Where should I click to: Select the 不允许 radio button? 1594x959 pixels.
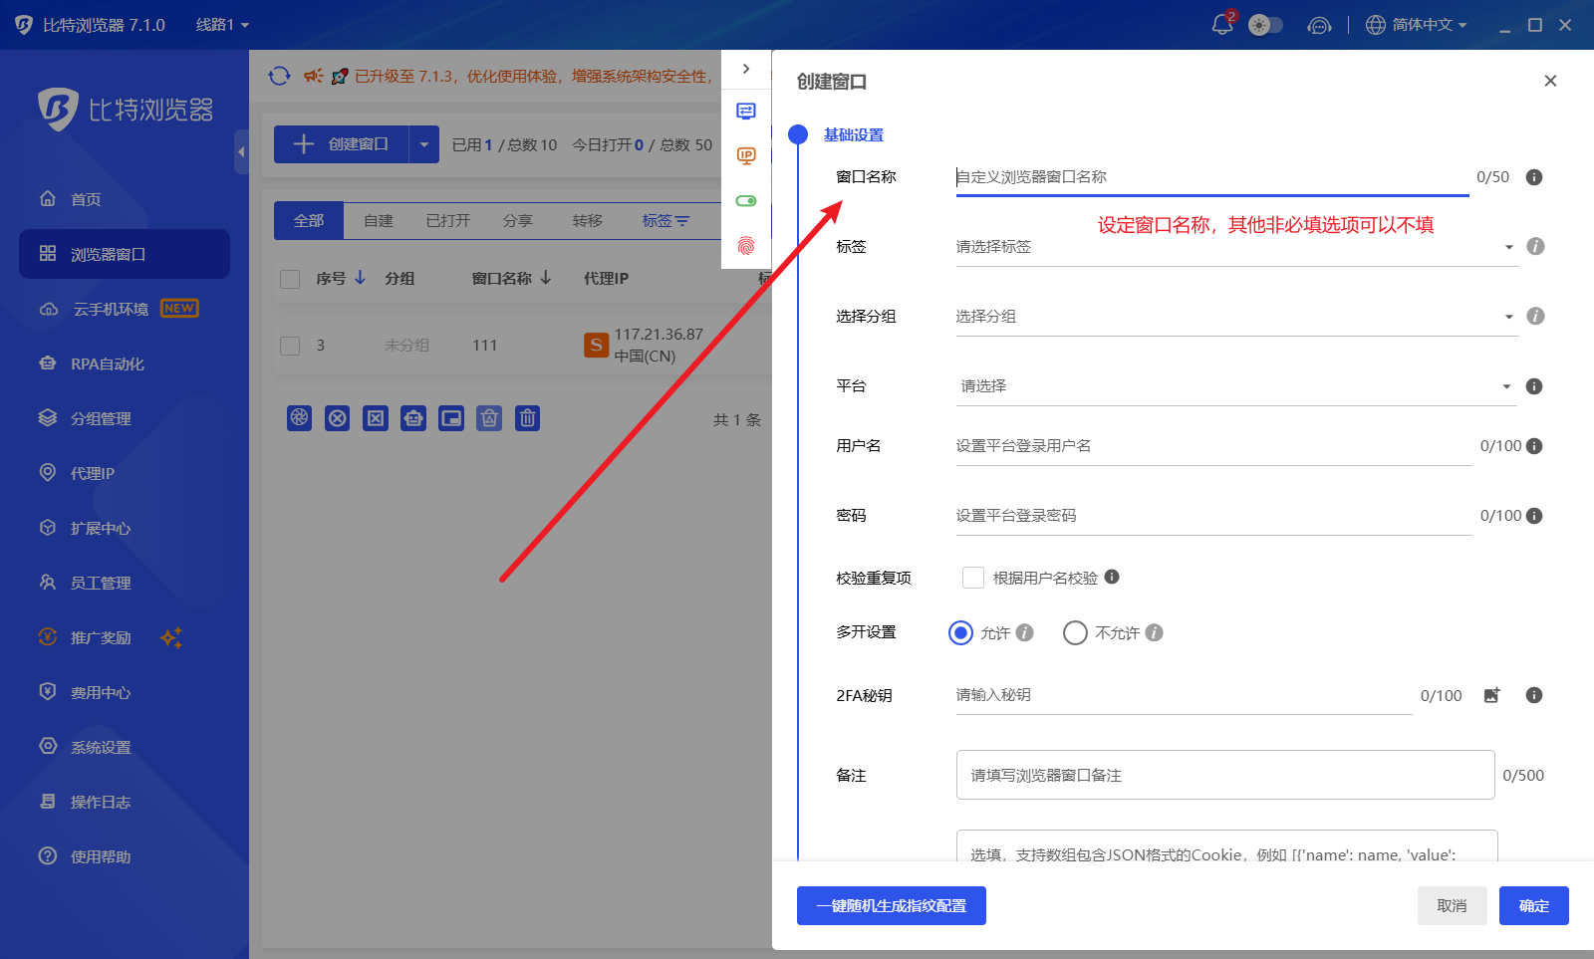tap(1075, 632)
